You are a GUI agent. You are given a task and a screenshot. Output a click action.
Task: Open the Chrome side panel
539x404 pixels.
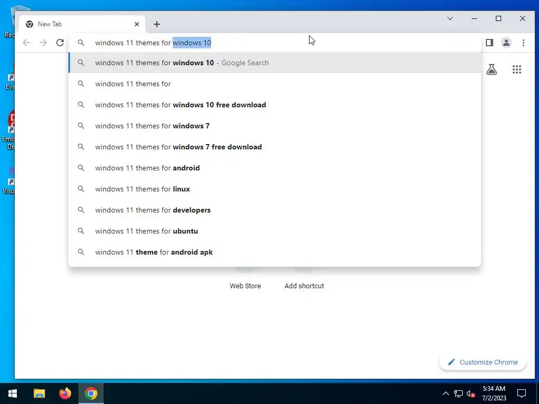click(x=490, y=43)
